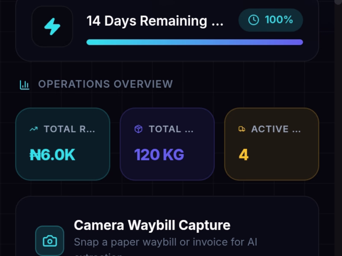
Task: Open the 120 KG total weight card
Action: coord(167,144)
